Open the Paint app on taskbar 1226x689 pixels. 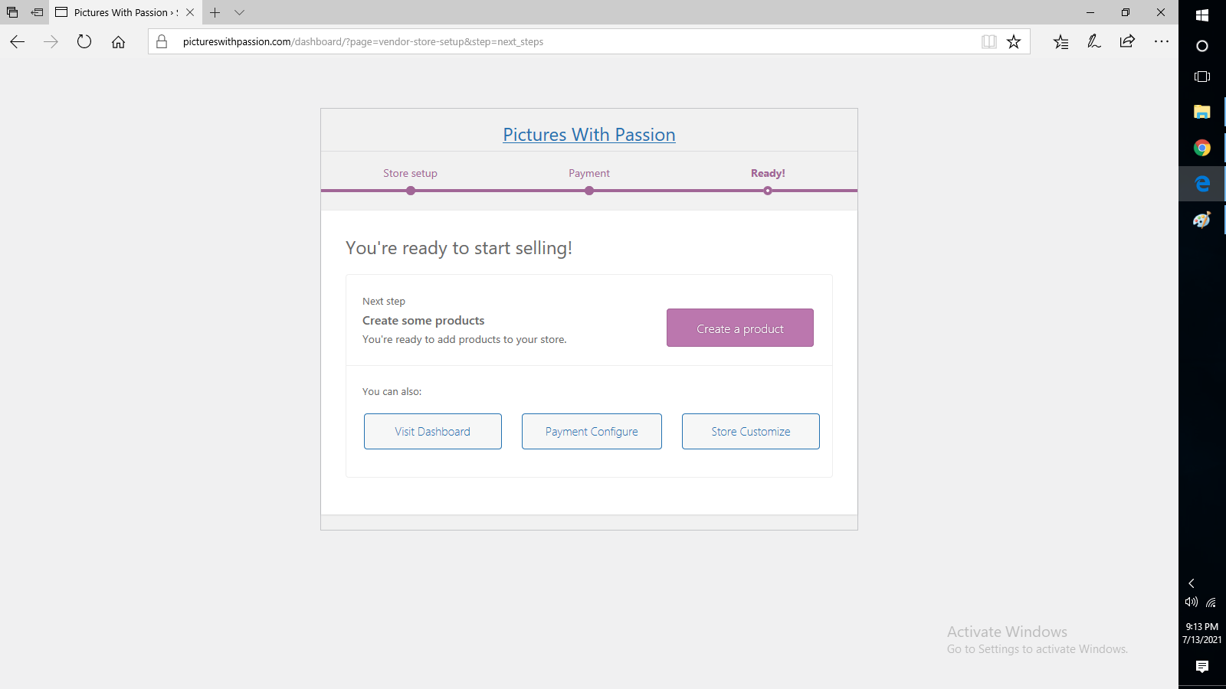coord(1202,220)
